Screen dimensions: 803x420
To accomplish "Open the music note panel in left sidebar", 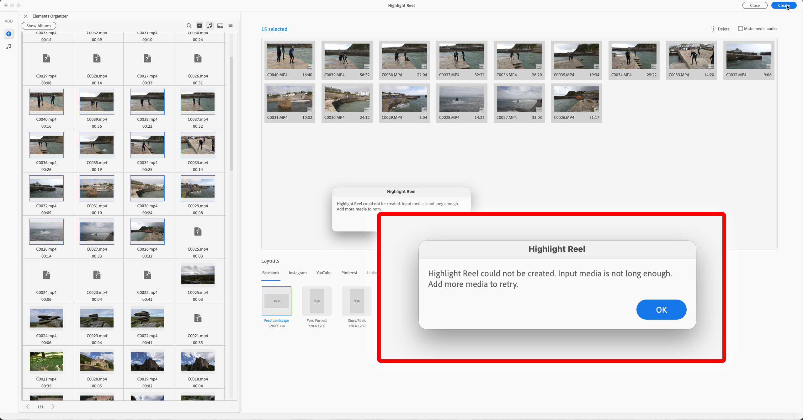I will tap(9, 46).
